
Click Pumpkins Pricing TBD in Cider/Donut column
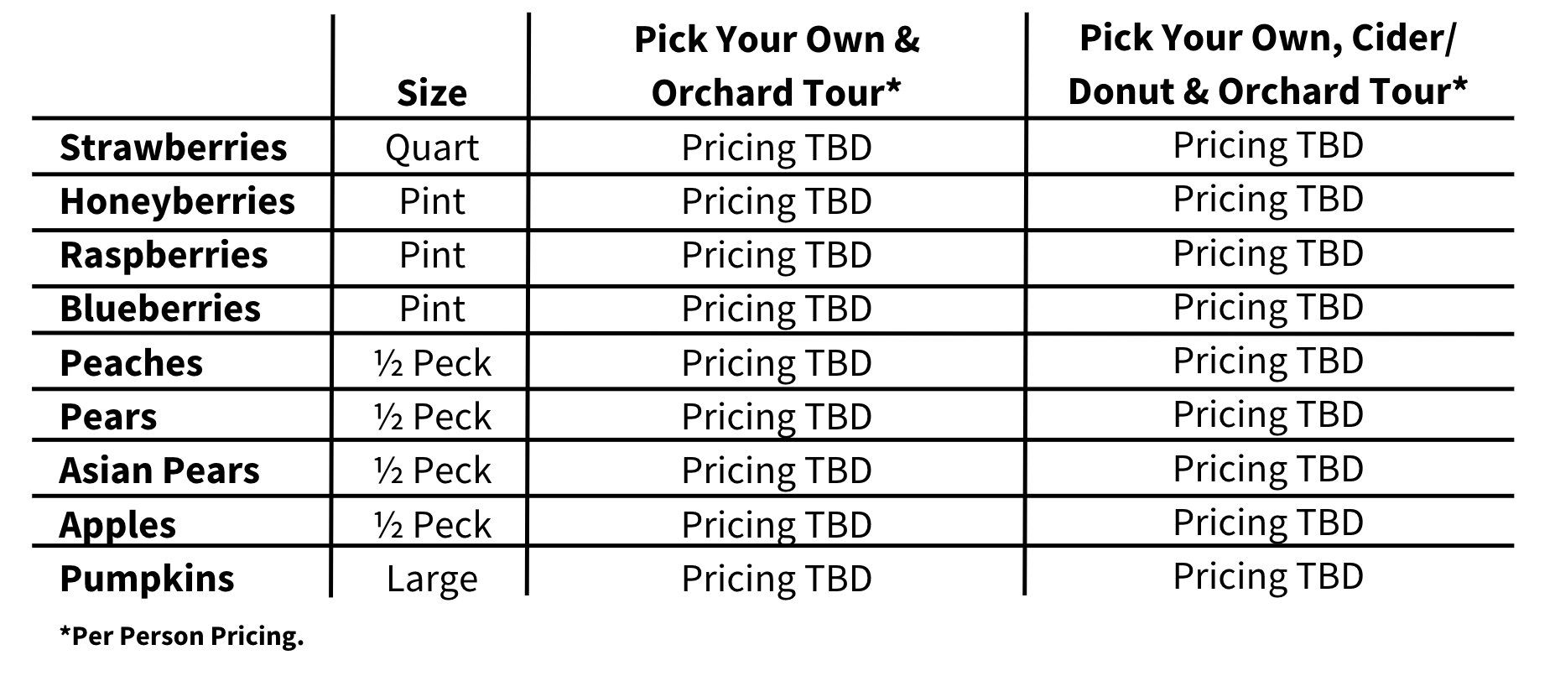[x=1267, y=576]
